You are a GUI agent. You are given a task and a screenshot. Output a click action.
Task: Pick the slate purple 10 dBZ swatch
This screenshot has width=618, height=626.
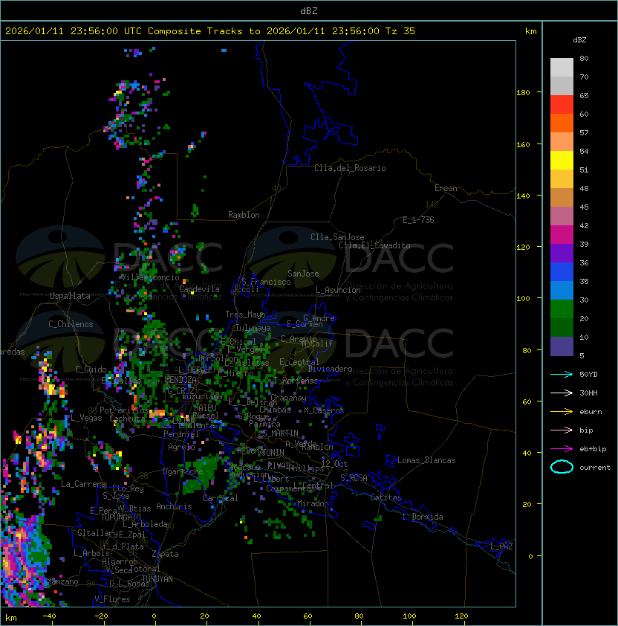(562, 346)
